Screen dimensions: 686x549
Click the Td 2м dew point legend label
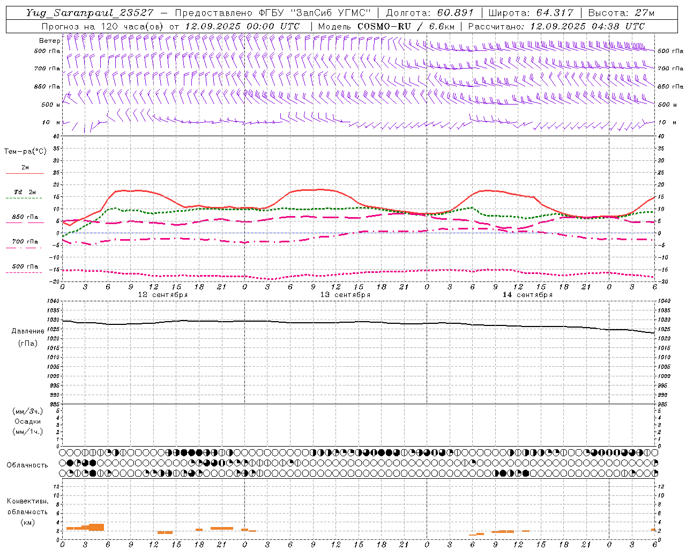[25, 192]
